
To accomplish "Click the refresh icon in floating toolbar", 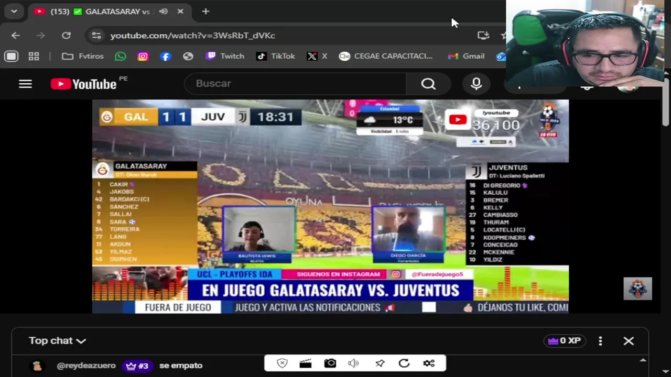I will 404,363.
